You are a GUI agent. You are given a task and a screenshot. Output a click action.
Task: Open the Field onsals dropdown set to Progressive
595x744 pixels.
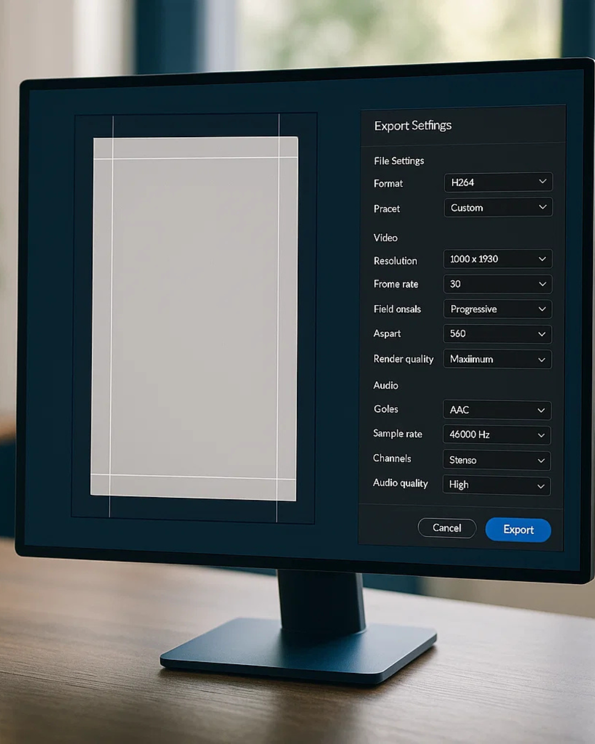496,309
